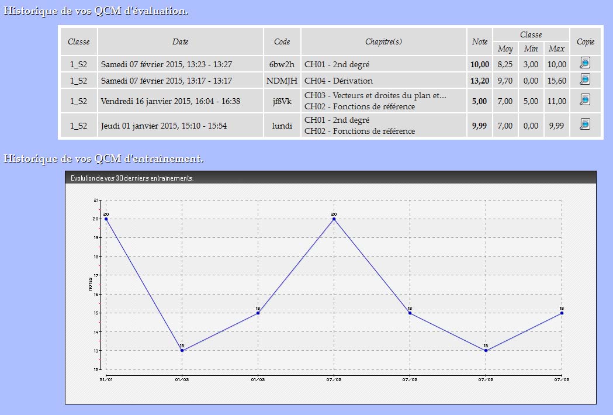Click the 'Chapitre(s)' column header
The height and width of the screenshot is (415, 613).
pyautogui.click(x=383, y=41)
